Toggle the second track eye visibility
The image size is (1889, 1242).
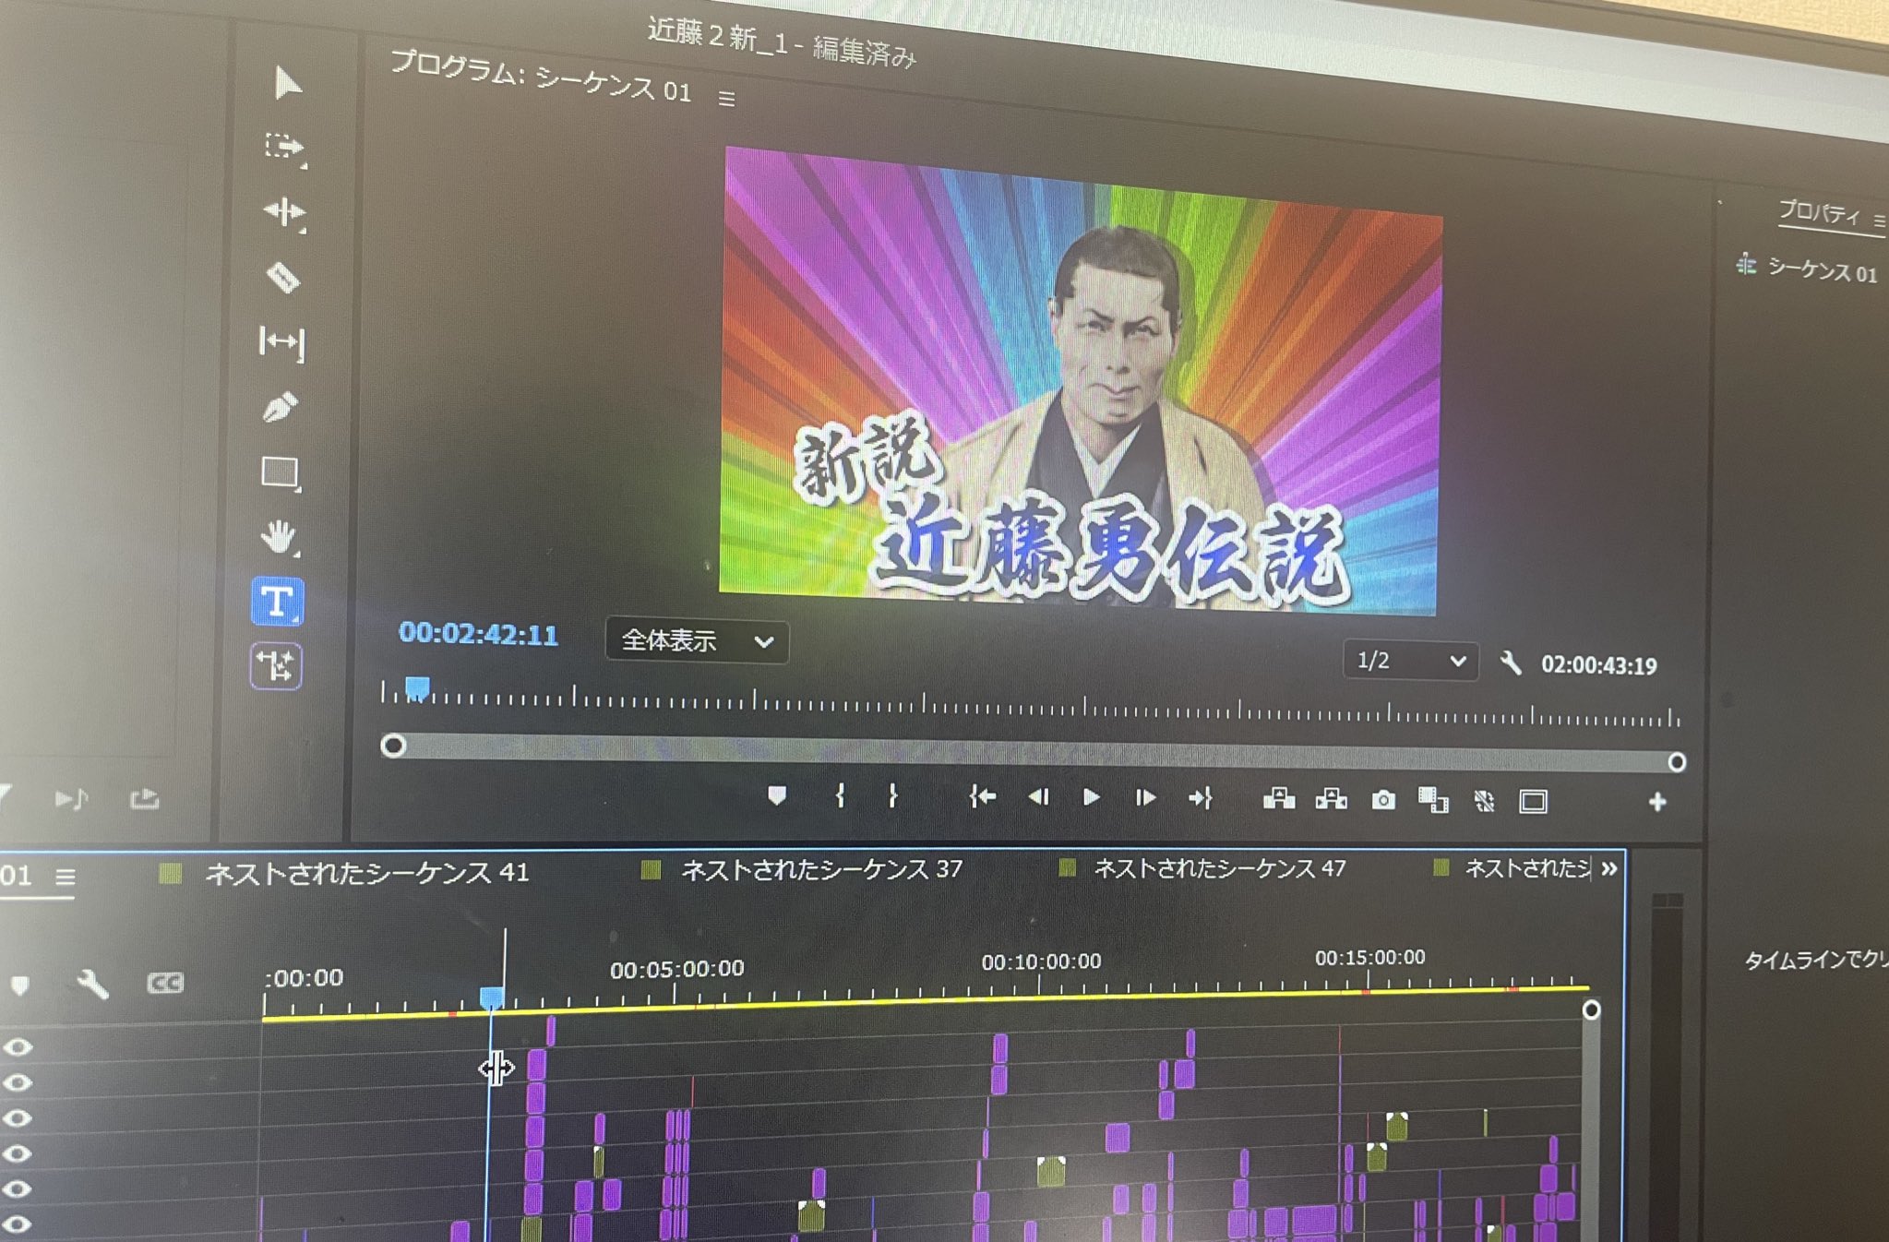[x=18, y=1082]
